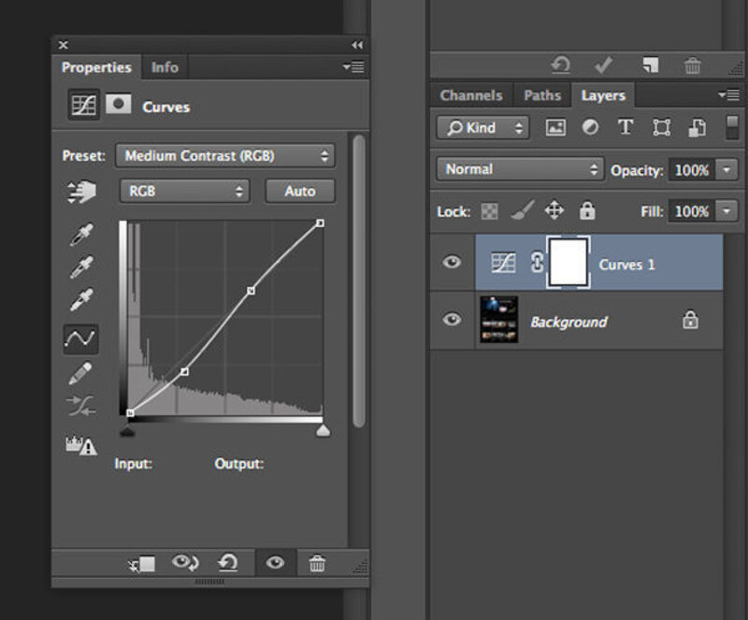Select the pencil draw-curve tool
This screenshot has width=748, height=620.
80,373
